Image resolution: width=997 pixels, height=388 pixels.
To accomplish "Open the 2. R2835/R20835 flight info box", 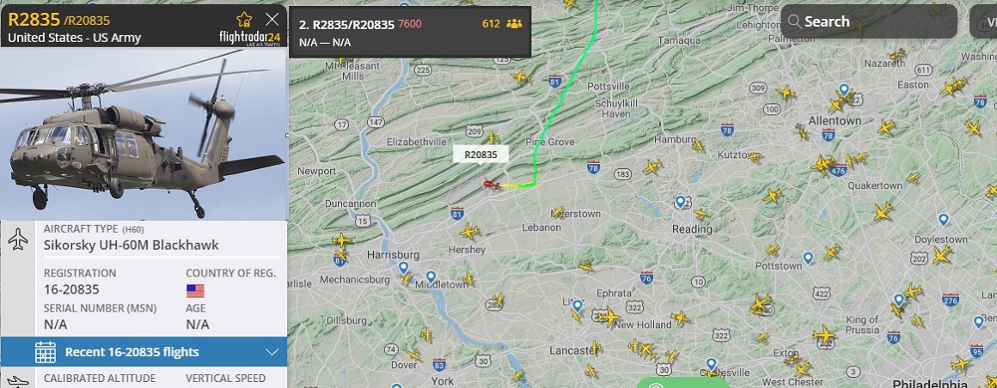I will (x=410, y=33).
